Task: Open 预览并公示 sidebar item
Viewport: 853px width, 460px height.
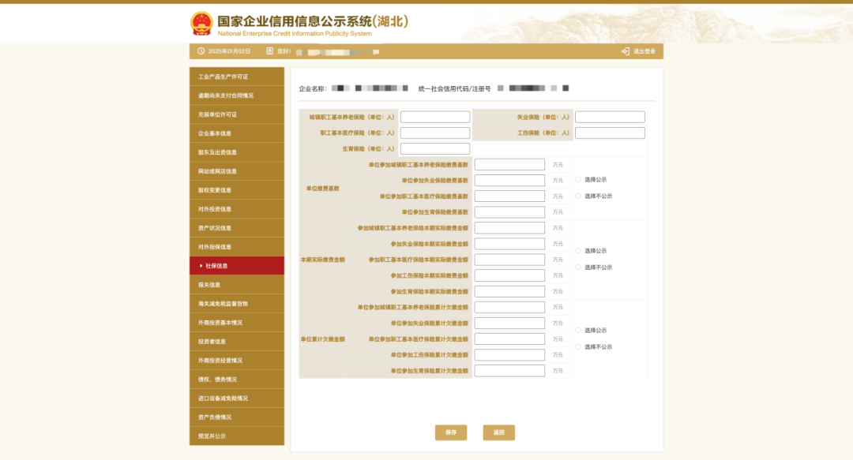Action: pos(237,436)
